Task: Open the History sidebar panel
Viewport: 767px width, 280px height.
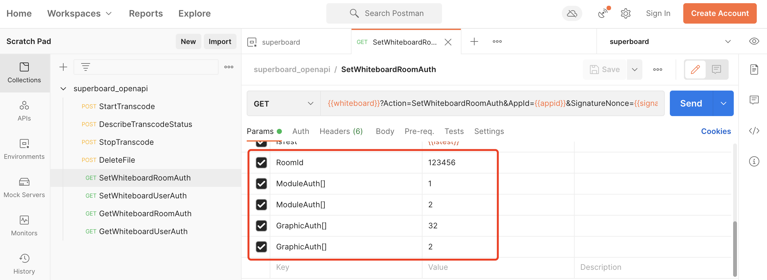Action: click(x=24, y=264)
